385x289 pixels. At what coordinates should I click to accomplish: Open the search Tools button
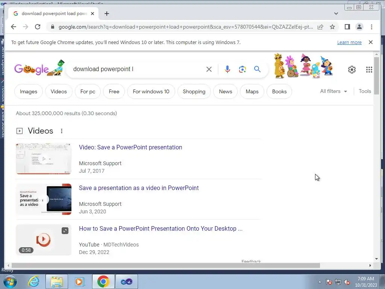(x=365, y=91)
